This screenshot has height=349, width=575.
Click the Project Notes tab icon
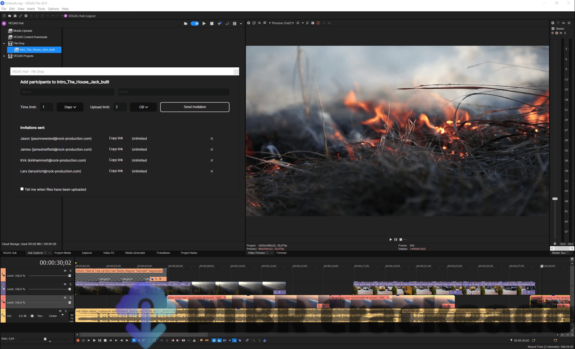[189, 253]
